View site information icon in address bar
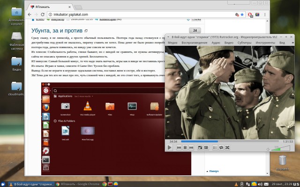 click(x=50, y=14)
